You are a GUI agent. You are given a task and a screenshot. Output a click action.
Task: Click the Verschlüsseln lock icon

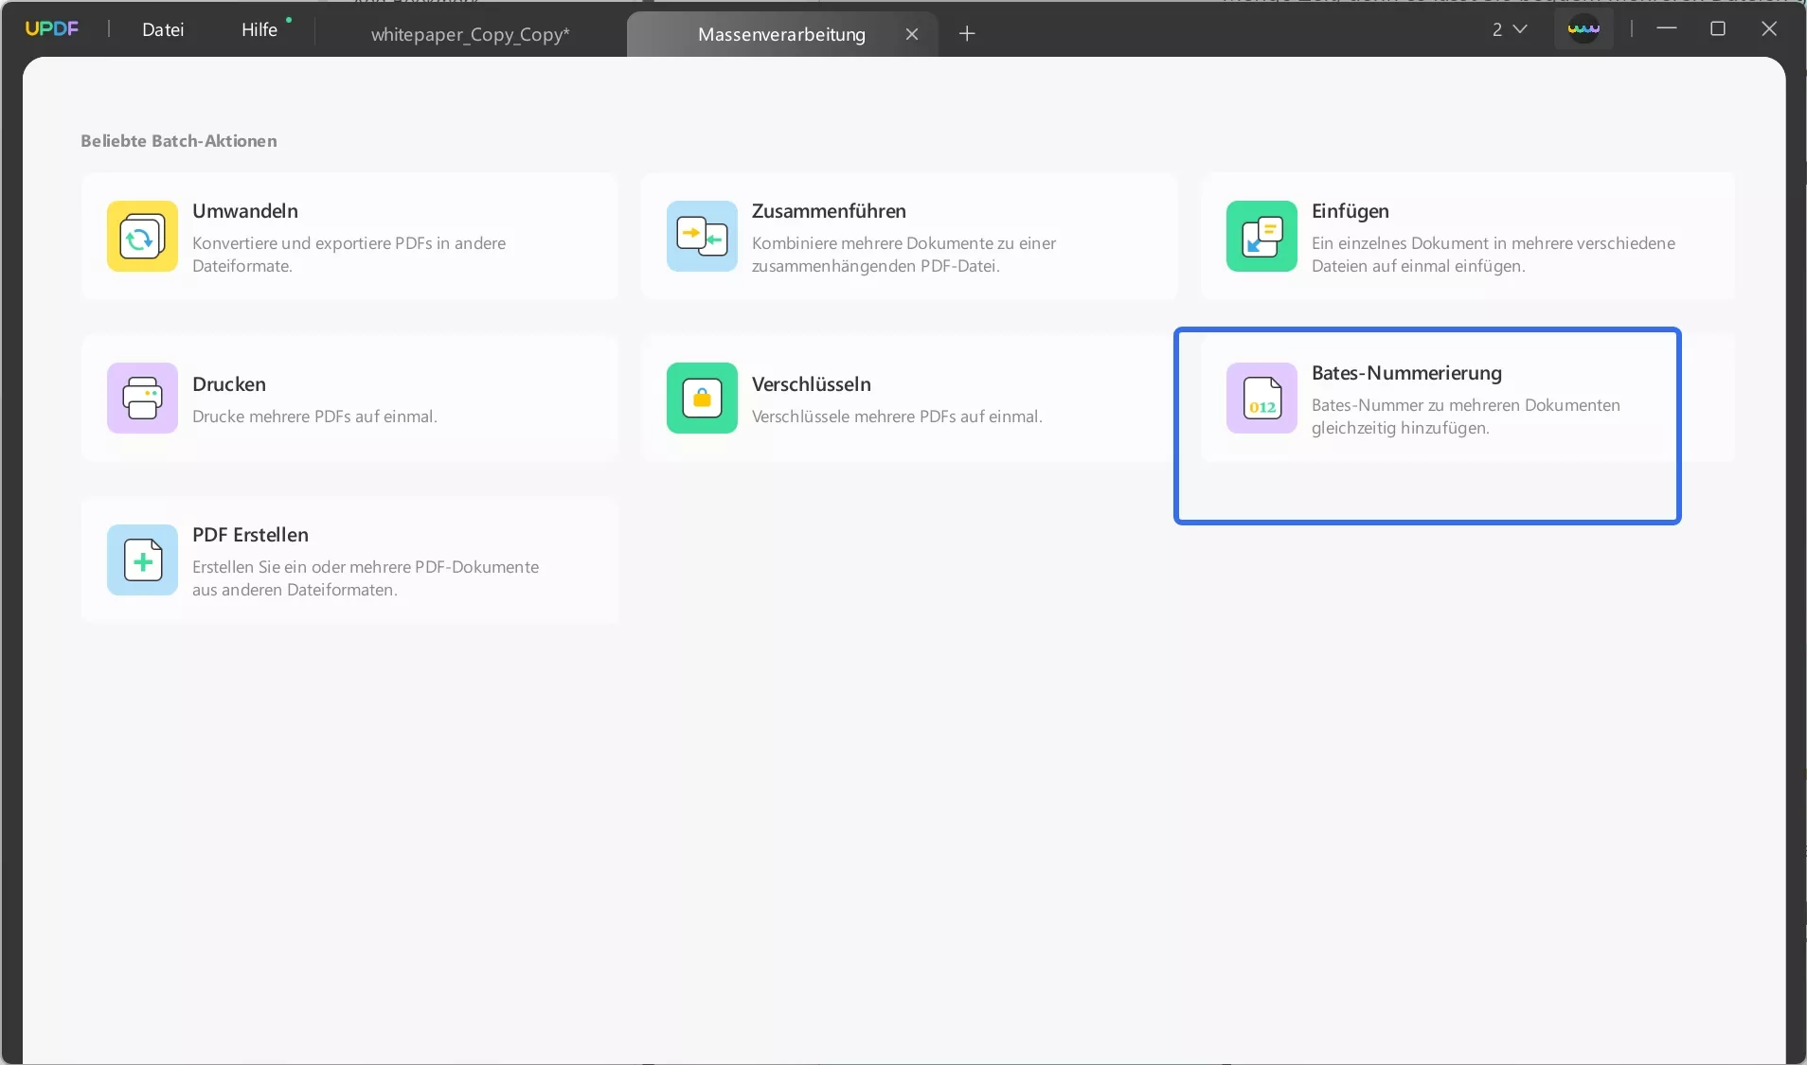point(702,398)
